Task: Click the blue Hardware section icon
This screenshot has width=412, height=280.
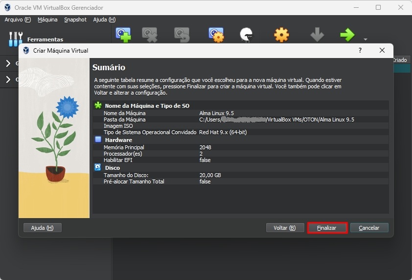Action: click(x=98, y=139)
